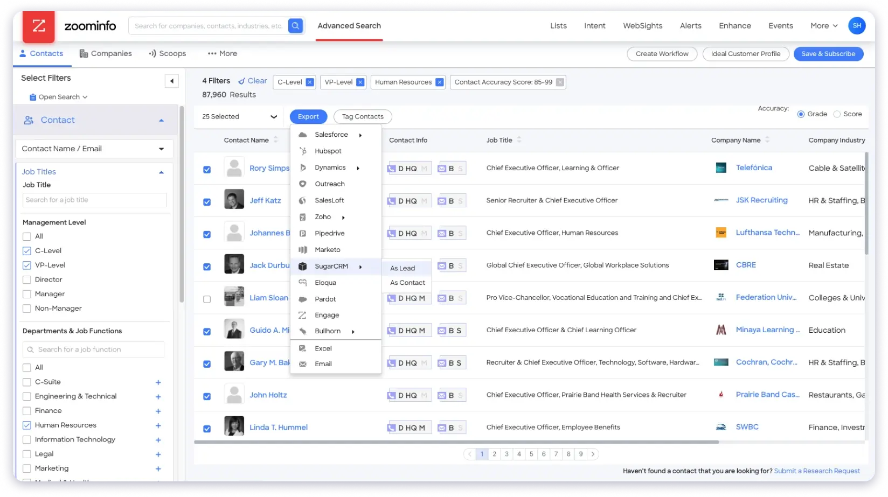Click the Marketo icon in export menu
This screenshot has width=888, height=497.
pyautogui.click(x=303, y=250)
